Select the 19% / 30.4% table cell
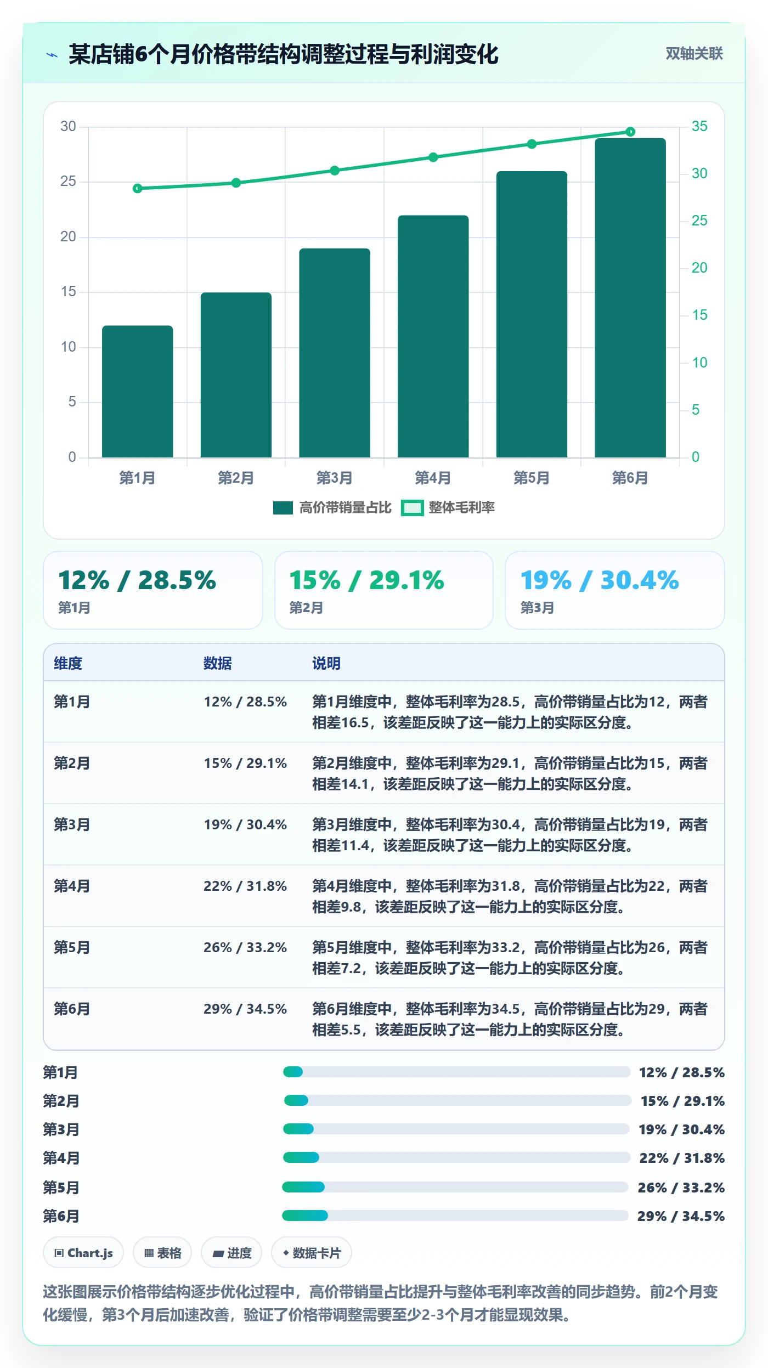768x1368 pixels. click(x=245, y=825)
